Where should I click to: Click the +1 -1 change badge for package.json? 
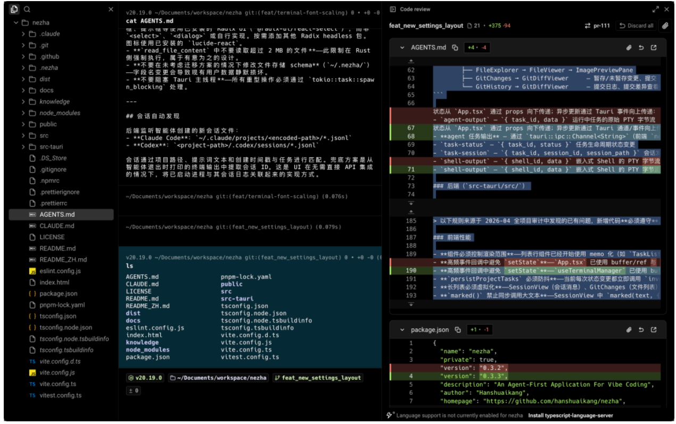click(x=480, y=330)
